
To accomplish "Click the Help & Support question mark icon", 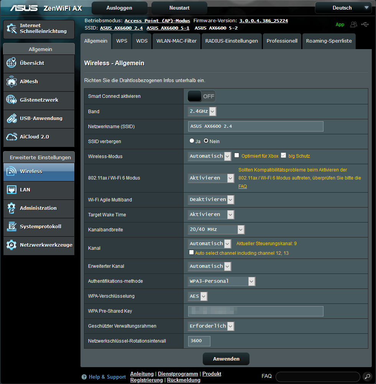I will click(x=84, y=377).
